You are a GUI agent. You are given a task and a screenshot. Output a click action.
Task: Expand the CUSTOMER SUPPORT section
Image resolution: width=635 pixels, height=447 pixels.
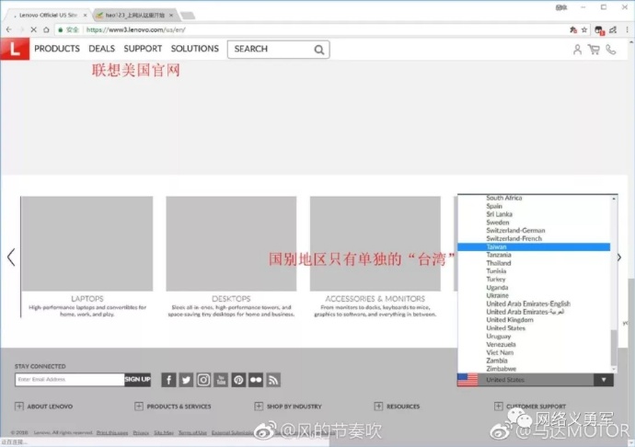coord(530,407)
